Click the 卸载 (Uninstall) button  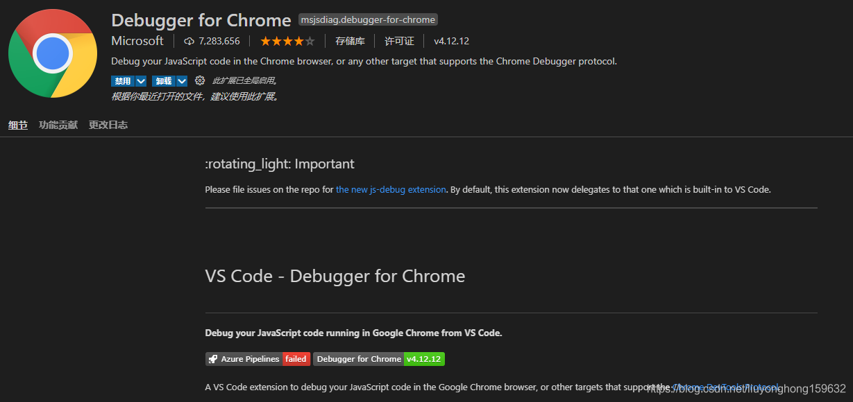[x=164, y=81]
